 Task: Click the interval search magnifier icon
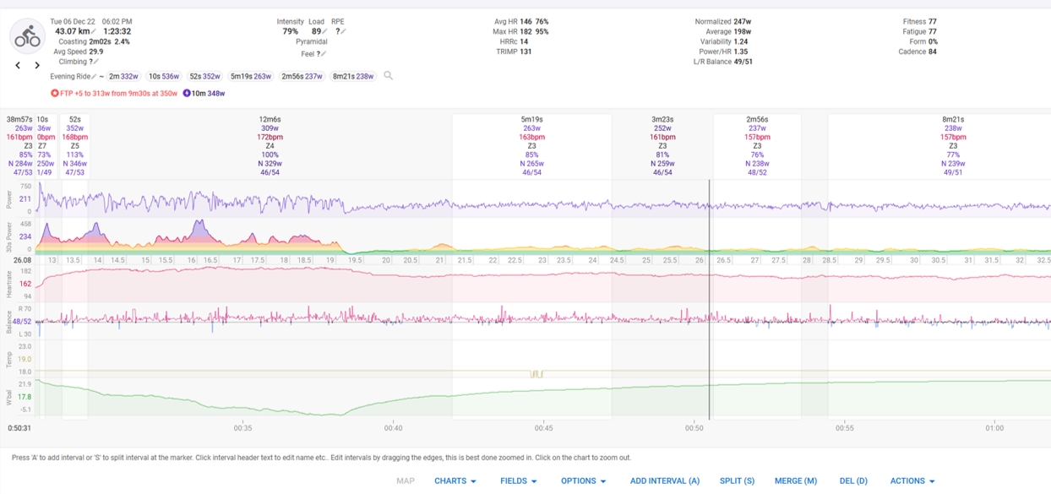389,76
